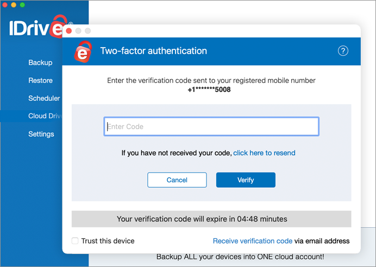Select the Cloud Drive sidebar item

pos(45,116)
